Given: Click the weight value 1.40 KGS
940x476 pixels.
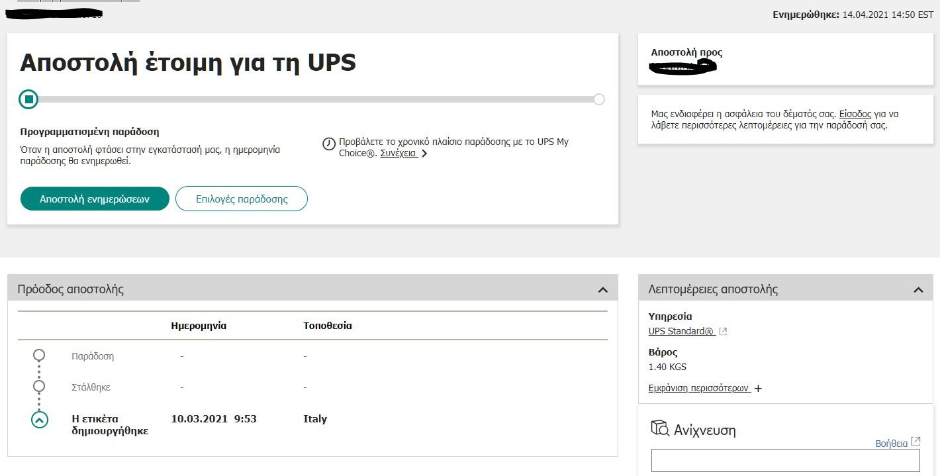Looking at the screenshot, I should 667,367.
